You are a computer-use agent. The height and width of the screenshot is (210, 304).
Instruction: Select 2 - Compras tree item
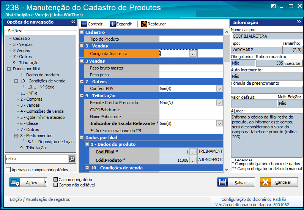(32, 99)
